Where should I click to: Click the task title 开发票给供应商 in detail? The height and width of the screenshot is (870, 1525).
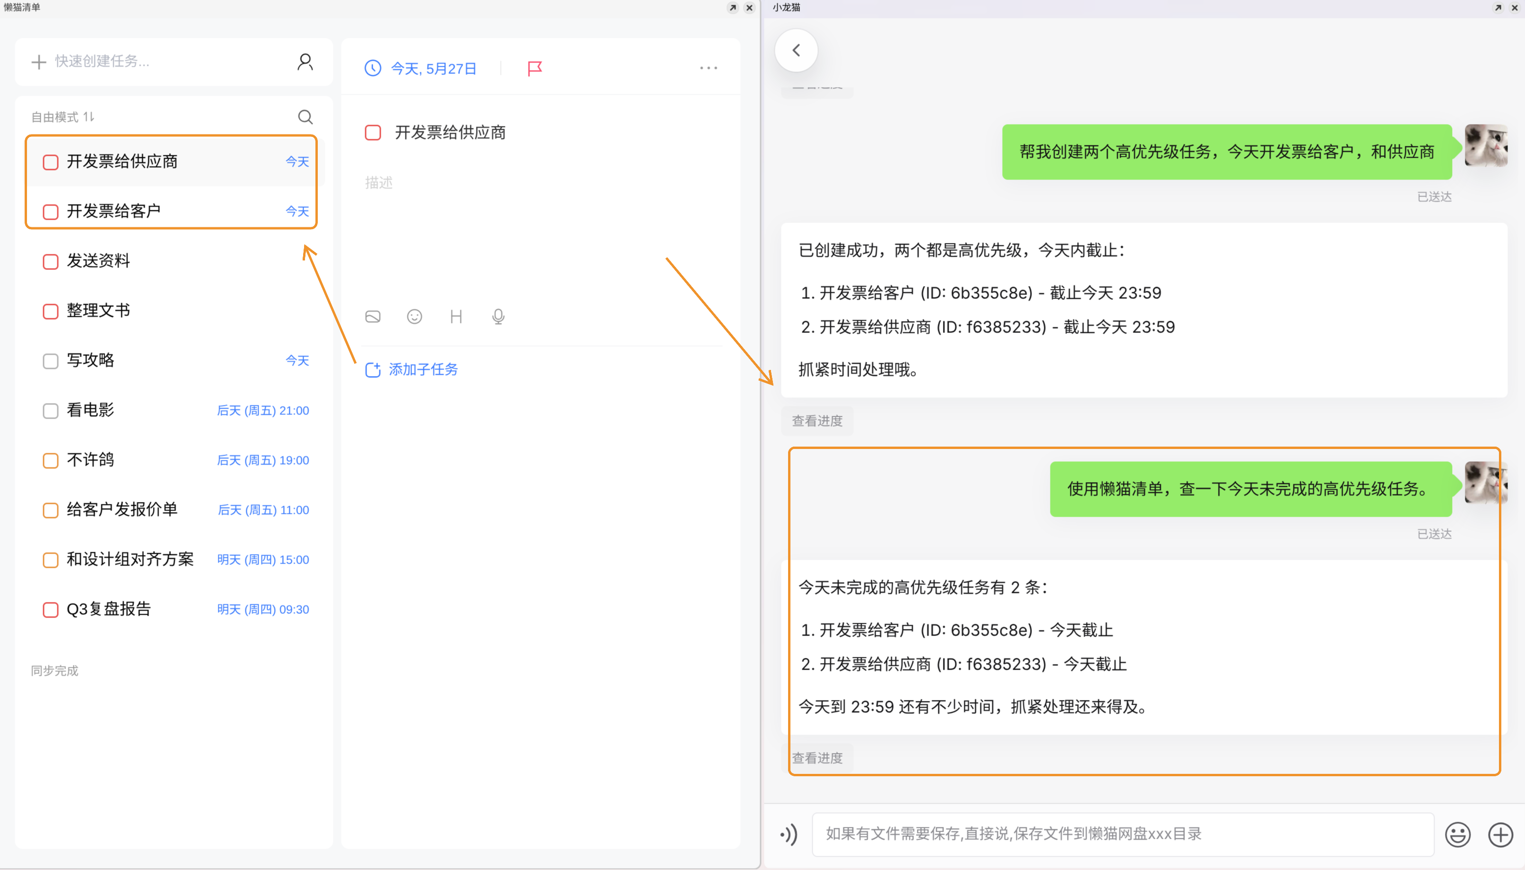(450, 133)
